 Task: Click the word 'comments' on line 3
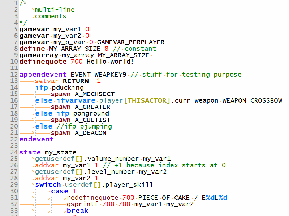click(x=51, y=16)
